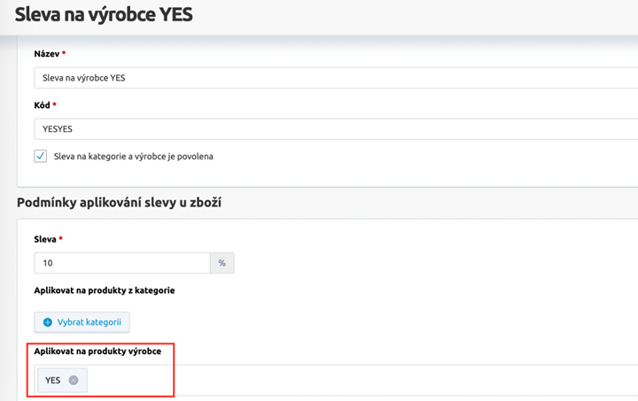The height and width of the screenshot is (401, 638).
Task: Remove the YES manufacturer tag
Action: click(x=74, y=381)
